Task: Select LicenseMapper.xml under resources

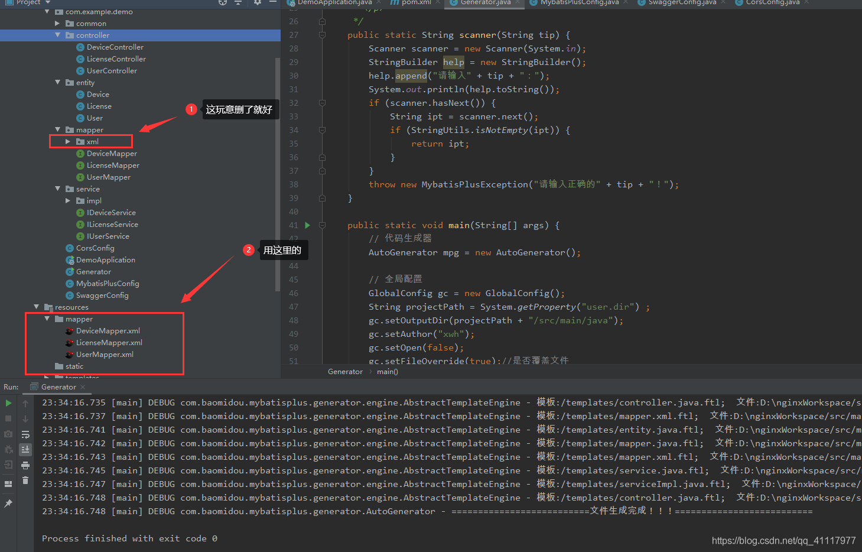Action: pos(109,343)
